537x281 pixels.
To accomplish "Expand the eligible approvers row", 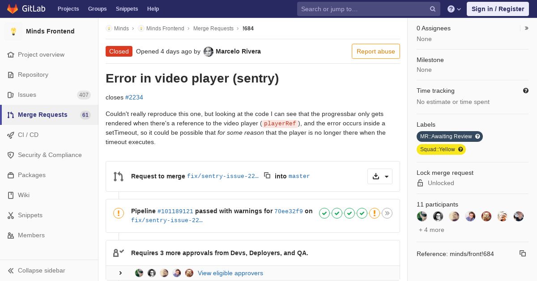I will click(x=120, y=273).
